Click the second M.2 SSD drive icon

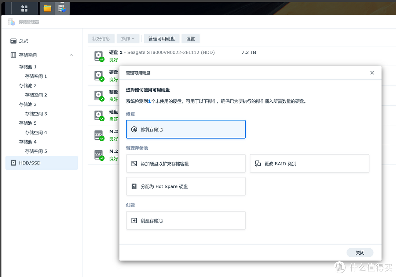coord(99,155)
